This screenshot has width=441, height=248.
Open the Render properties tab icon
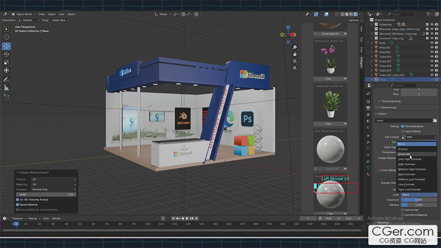pos(368,102)
